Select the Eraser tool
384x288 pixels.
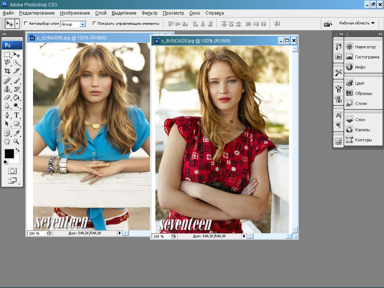pyautogui.click(x=7, y=97)
